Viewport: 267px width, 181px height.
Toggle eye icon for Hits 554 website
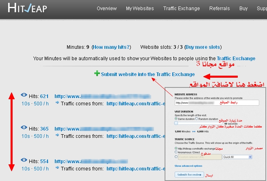click(24, 160)
